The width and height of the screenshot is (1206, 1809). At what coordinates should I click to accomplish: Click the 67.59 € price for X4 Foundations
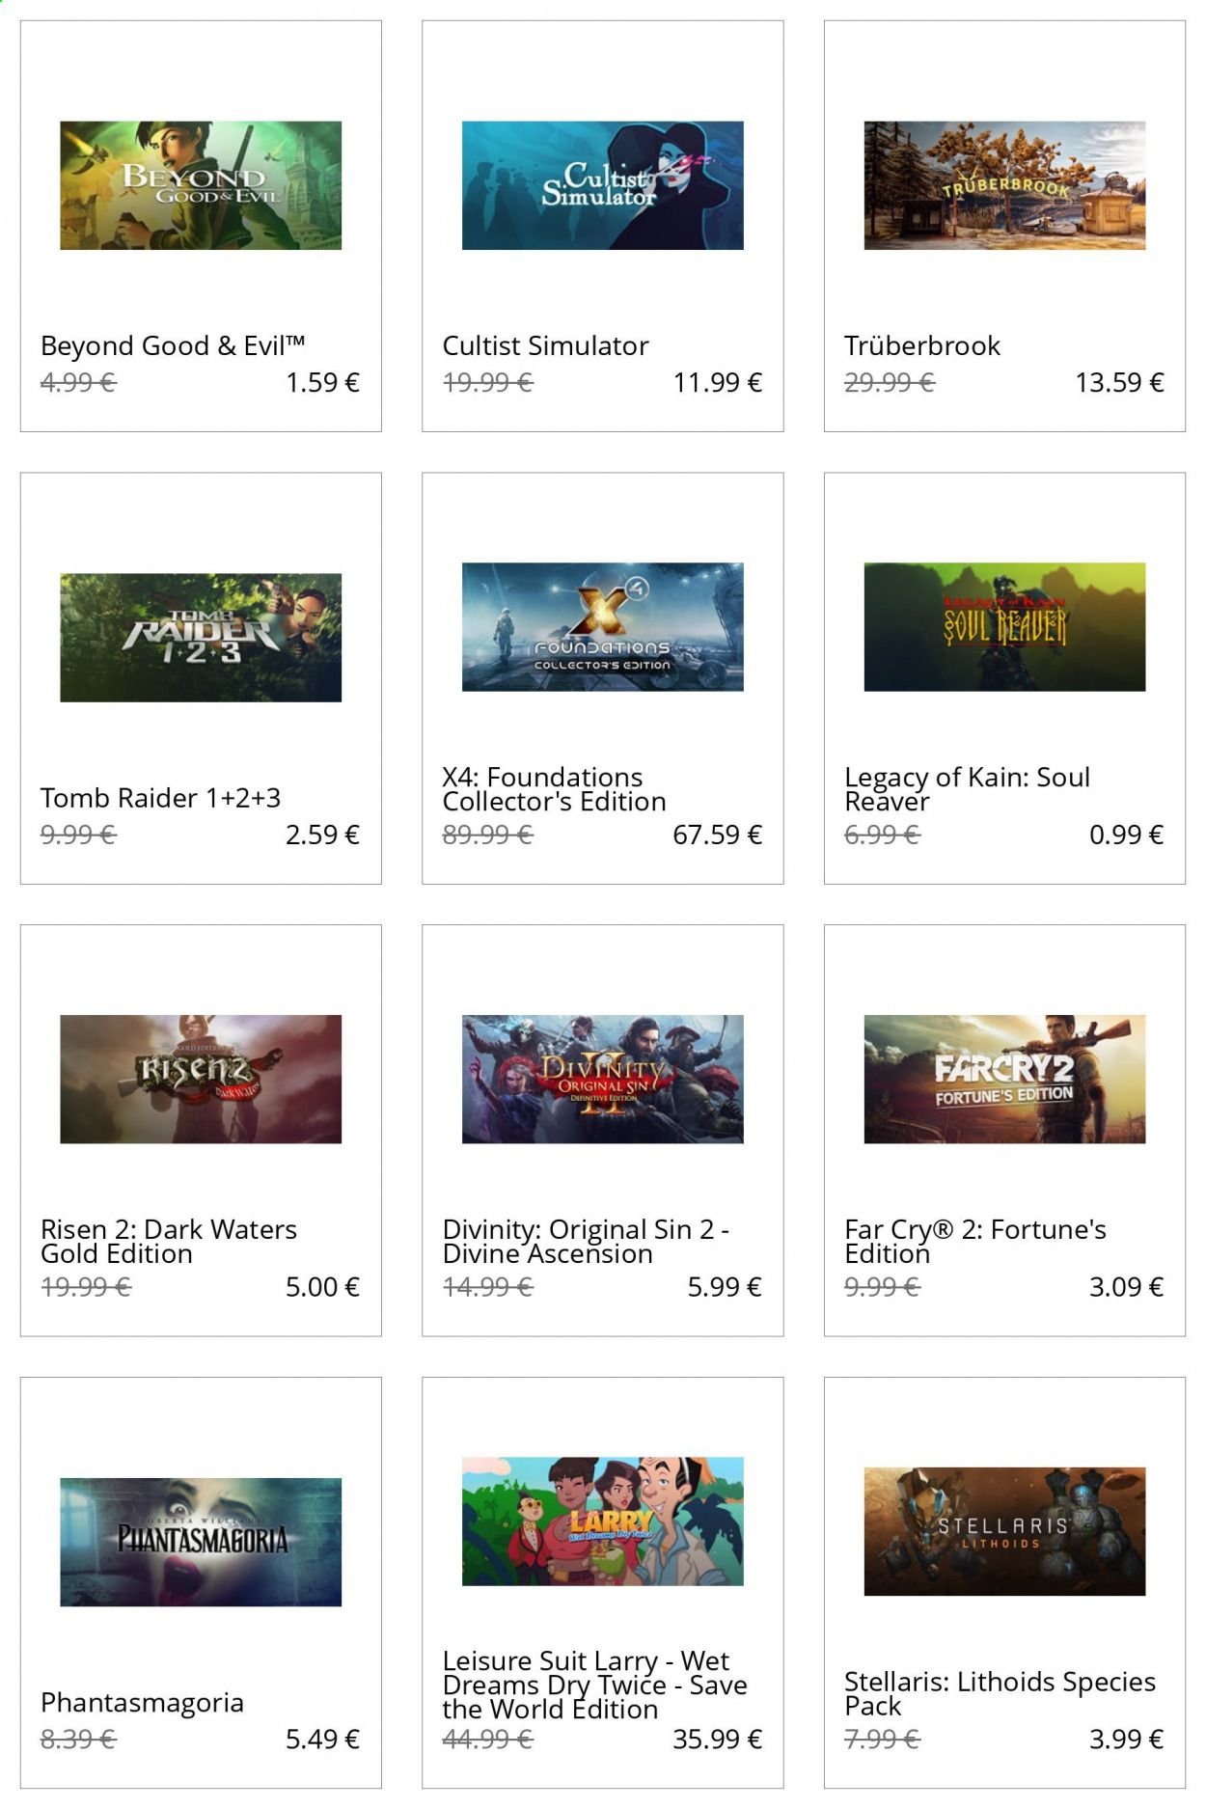tap(717, 835)
